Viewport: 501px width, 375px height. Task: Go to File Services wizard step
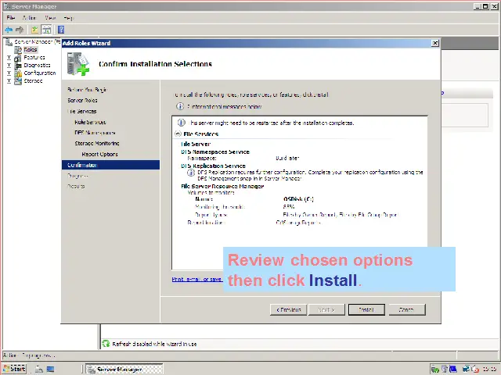(81, 111)
